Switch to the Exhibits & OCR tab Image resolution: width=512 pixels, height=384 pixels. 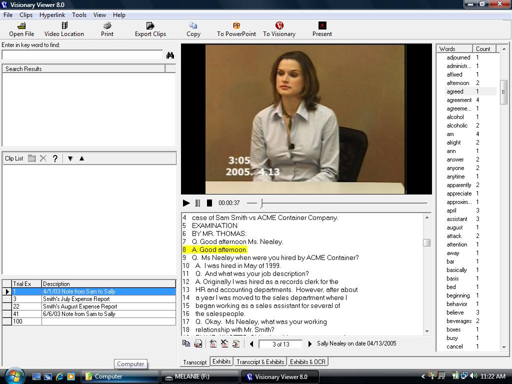[x=307, y=361]
